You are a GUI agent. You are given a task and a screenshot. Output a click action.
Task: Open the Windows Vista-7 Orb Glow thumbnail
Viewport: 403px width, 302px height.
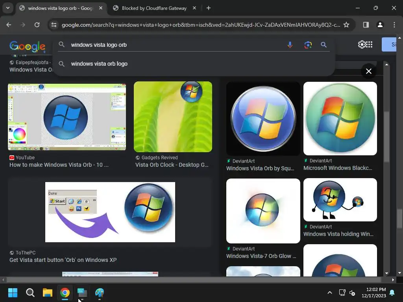(263, 211)
